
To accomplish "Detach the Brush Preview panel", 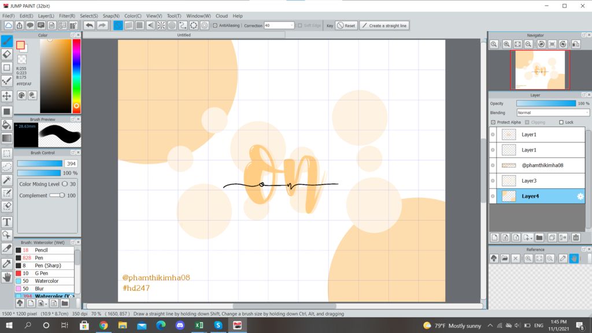I will tap(73, 119).
